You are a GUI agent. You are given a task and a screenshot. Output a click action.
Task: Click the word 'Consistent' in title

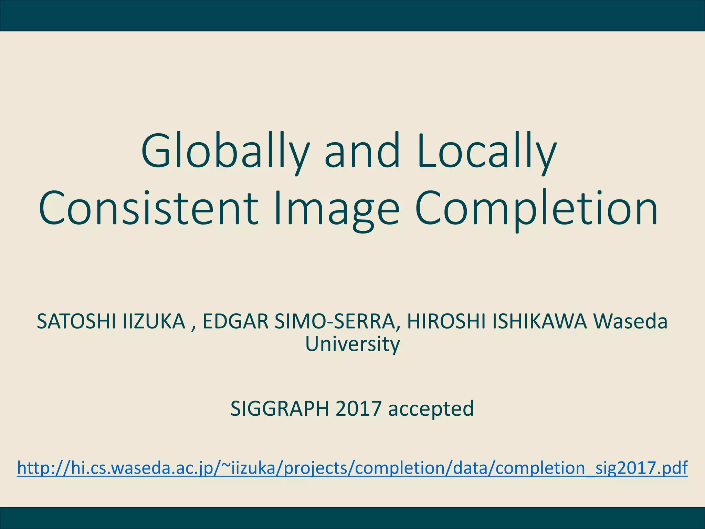[148, 209]
